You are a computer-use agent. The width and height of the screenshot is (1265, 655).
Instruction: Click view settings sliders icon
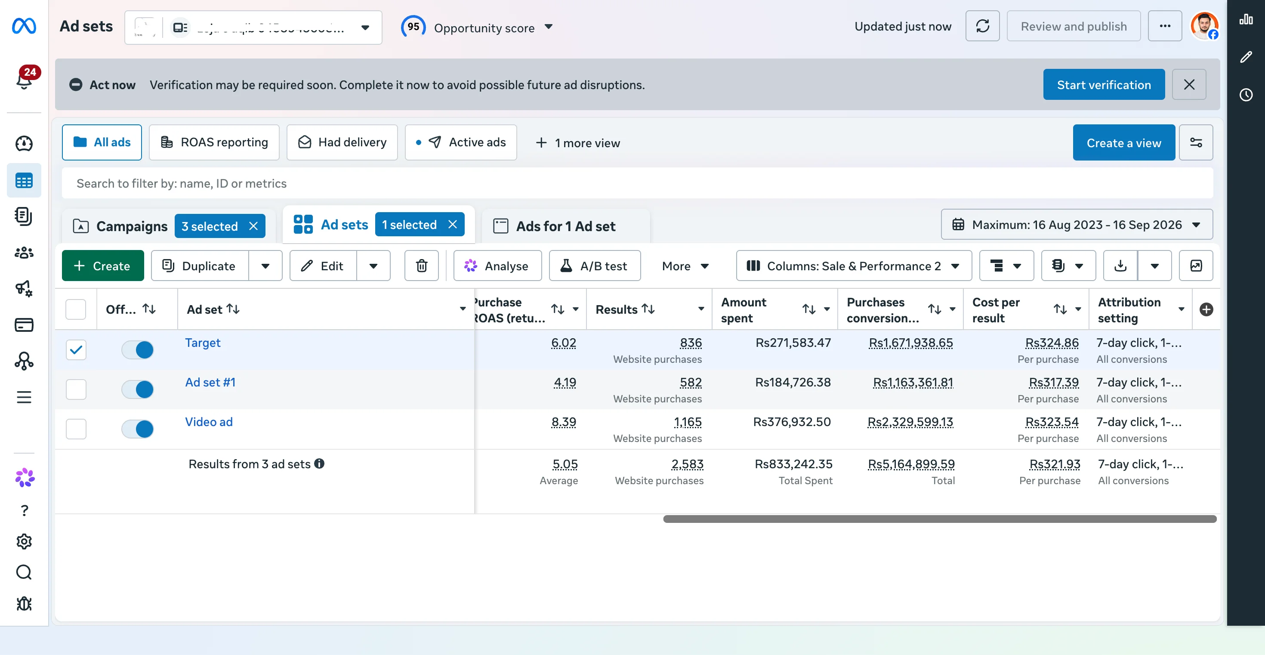(1196, 142)
